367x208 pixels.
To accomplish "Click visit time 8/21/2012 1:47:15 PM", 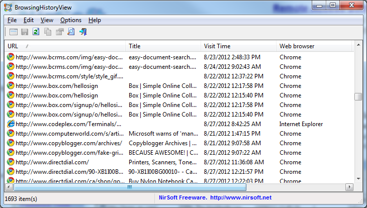I will coord(232,134).
